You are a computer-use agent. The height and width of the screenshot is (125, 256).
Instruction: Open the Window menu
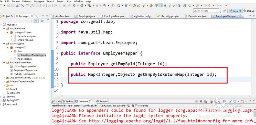pos(78,2)
